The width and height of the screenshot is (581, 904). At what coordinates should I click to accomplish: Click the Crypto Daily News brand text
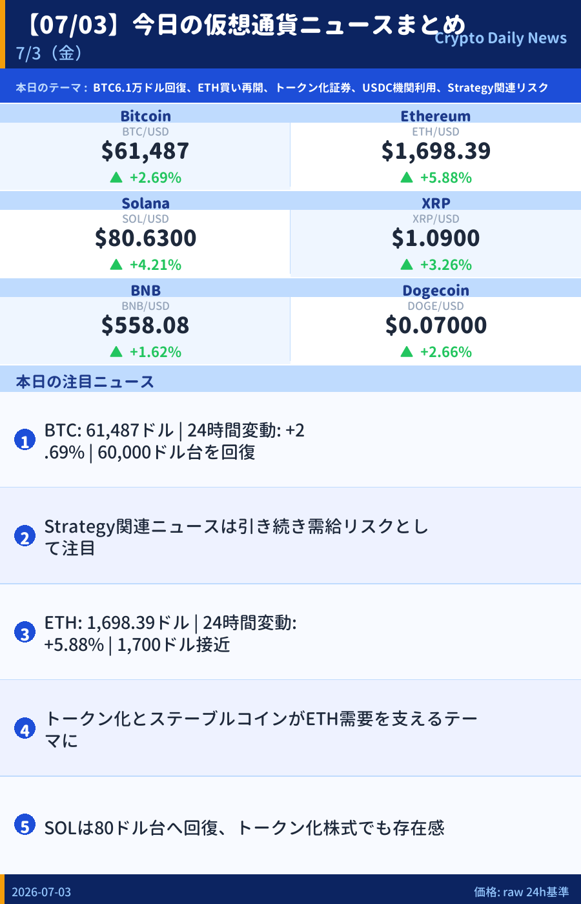[500, 38]
